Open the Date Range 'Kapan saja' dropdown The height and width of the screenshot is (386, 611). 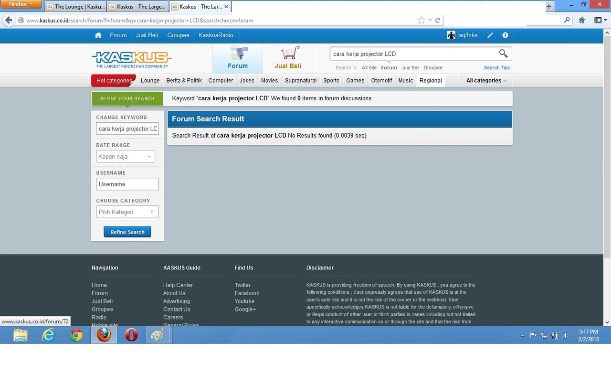[126, 156]
